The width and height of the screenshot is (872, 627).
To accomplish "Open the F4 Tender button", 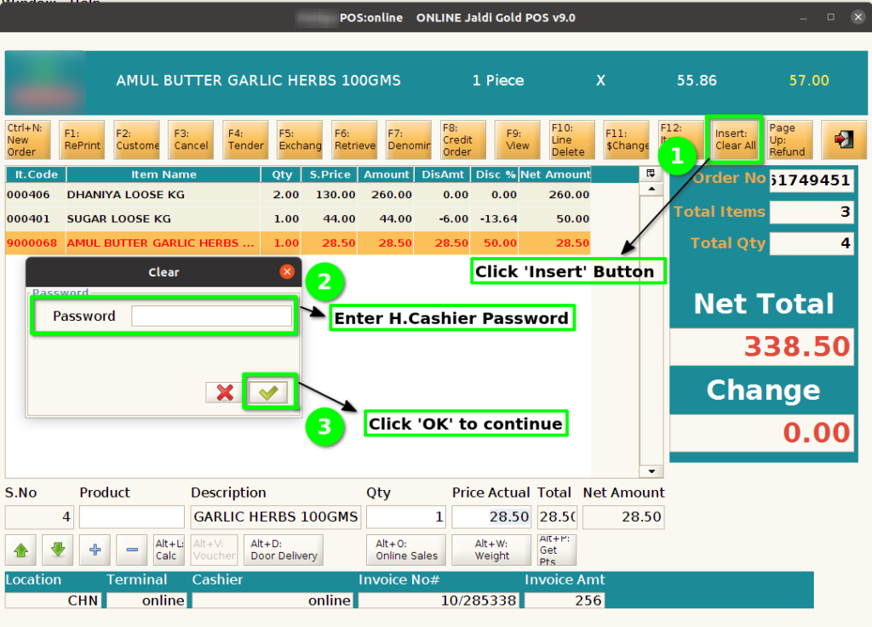I will (245, 140).
